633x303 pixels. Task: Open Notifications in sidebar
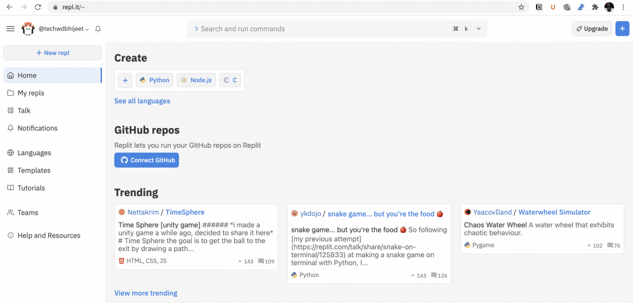pyautogui.click(x=53, y=128)
